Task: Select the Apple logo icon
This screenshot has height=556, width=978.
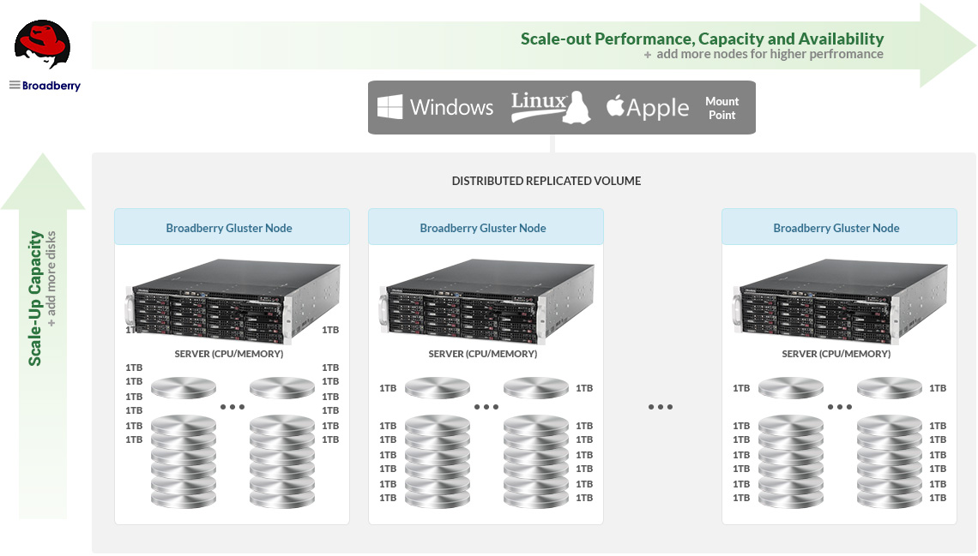Action: 614,107
